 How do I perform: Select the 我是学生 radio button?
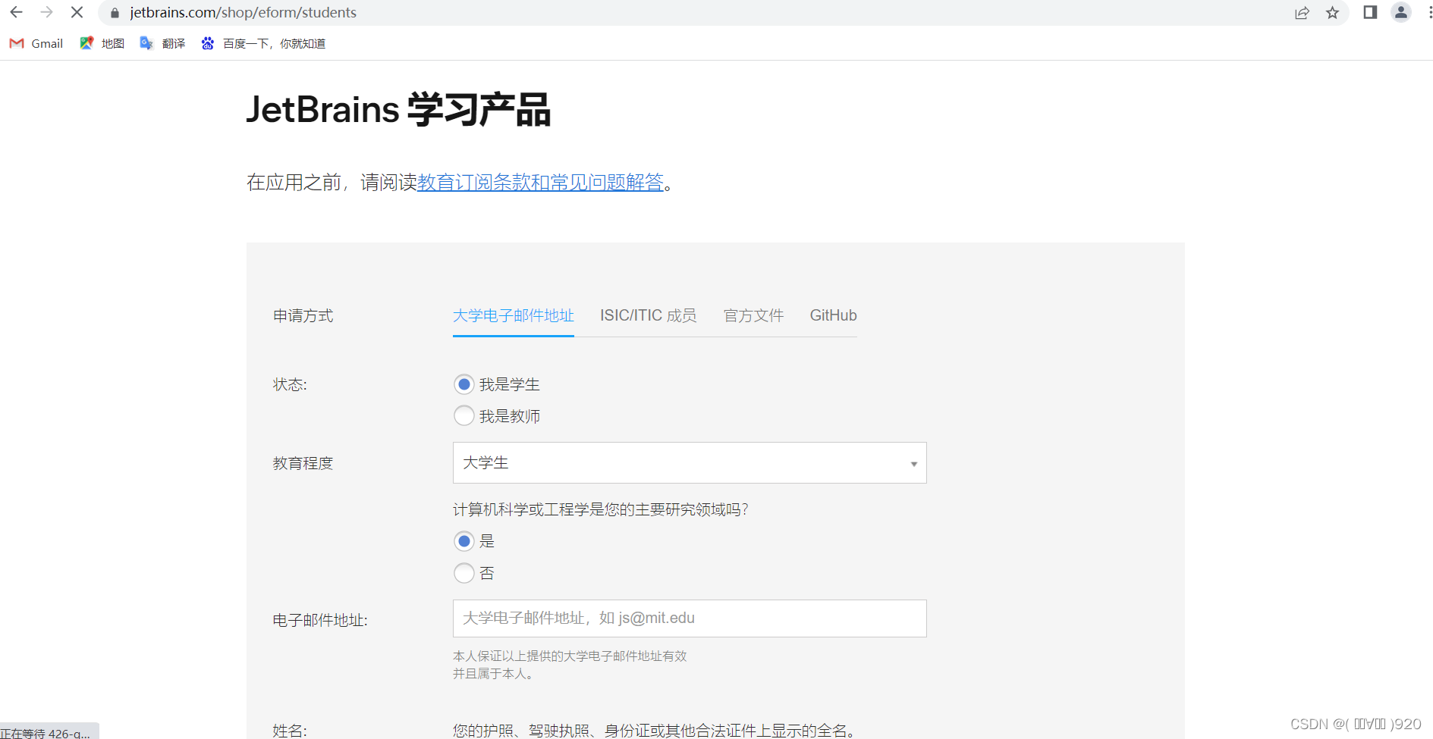click(464, 384)
